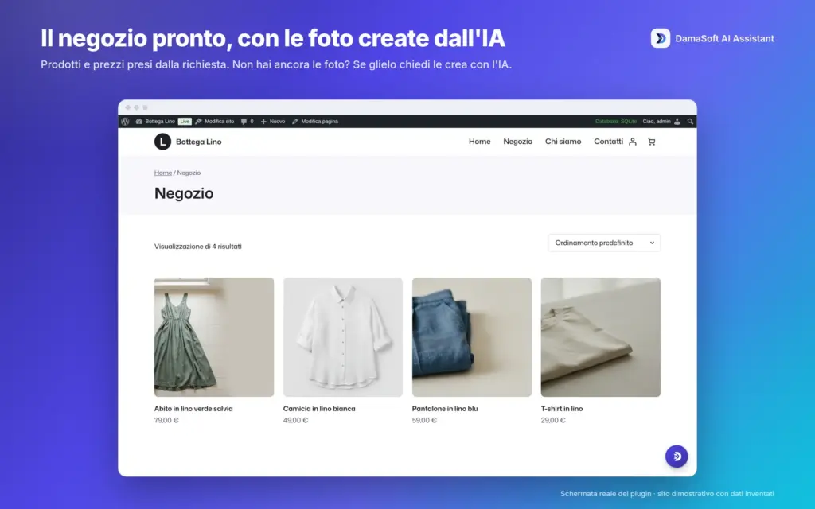Open the white shirt product image
This screenshot has height=509, width=815.
343,337
